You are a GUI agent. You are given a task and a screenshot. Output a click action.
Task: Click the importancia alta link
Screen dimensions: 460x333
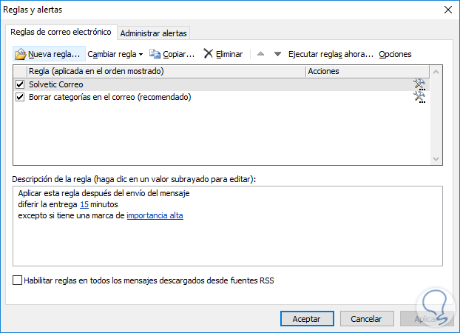pyautogui.click(x=155, y=215)
